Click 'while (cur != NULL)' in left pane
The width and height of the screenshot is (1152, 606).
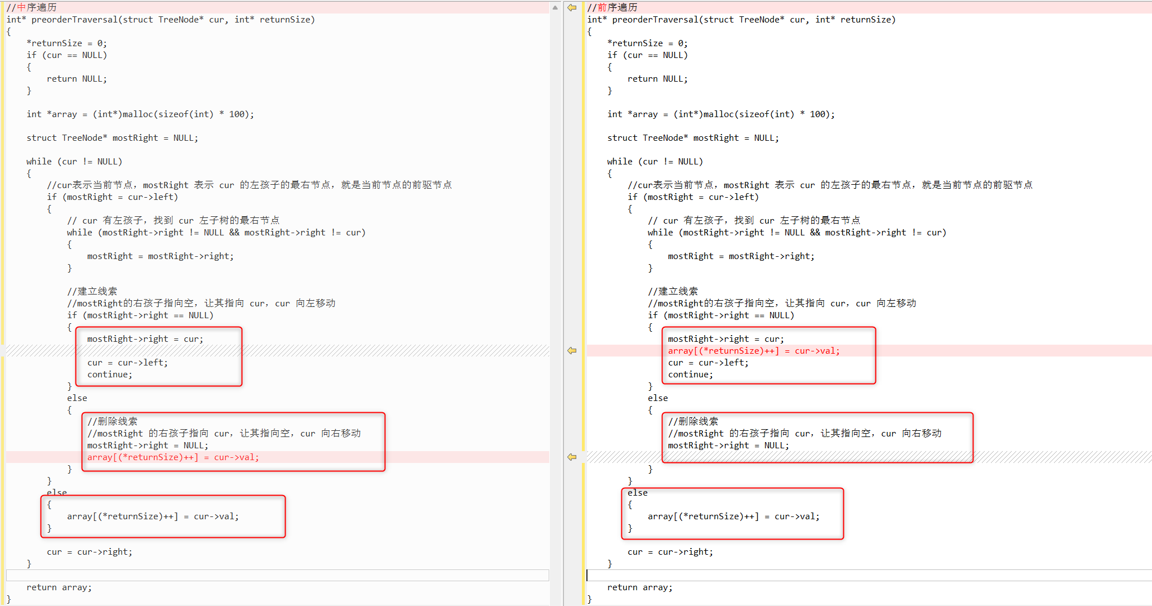(74, 162)
